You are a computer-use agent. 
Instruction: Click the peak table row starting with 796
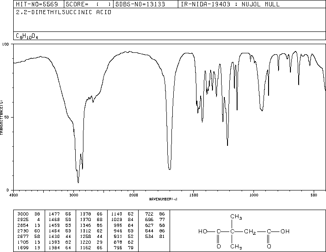(x=124, y=247)
